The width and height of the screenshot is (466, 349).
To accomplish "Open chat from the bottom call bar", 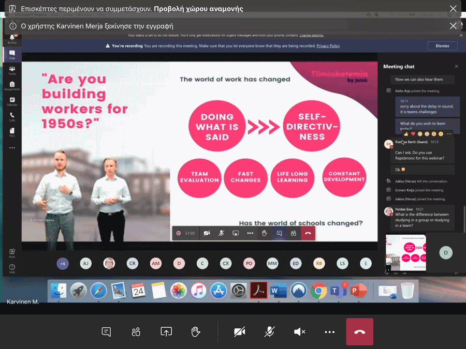I will click(107, 332).
